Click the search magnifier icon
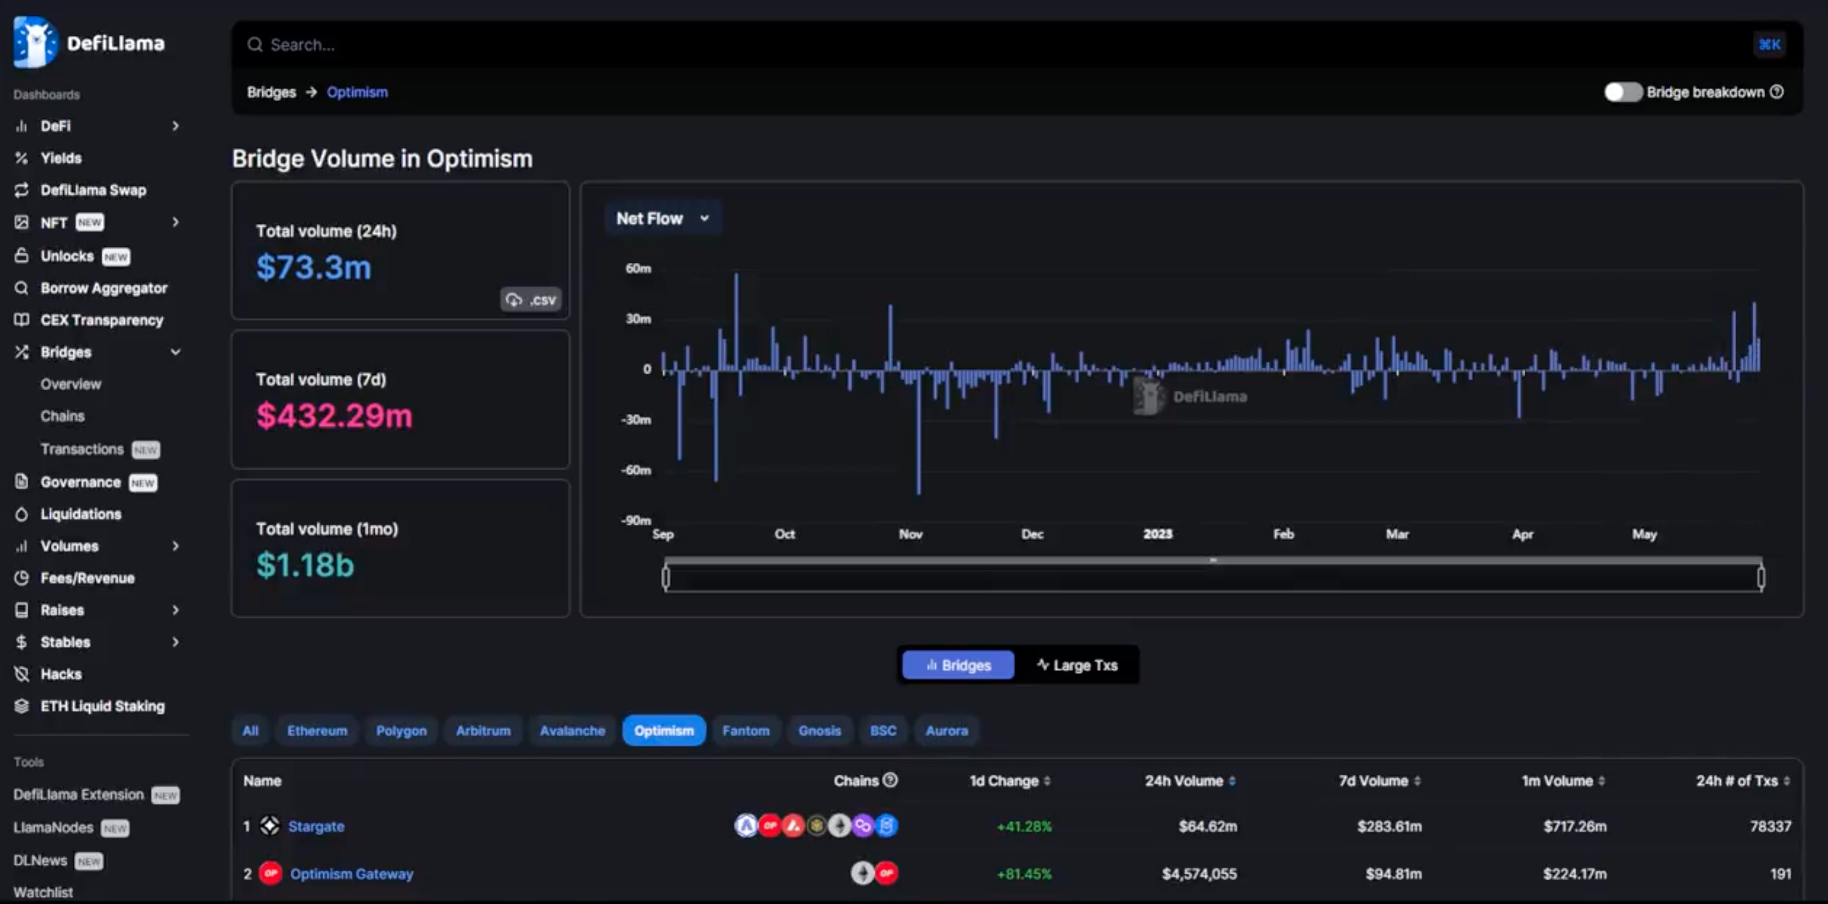 (x=255, y=45)
